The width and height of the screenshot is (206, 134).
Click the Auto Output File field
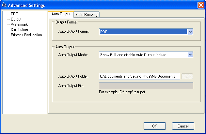point(146,85)
